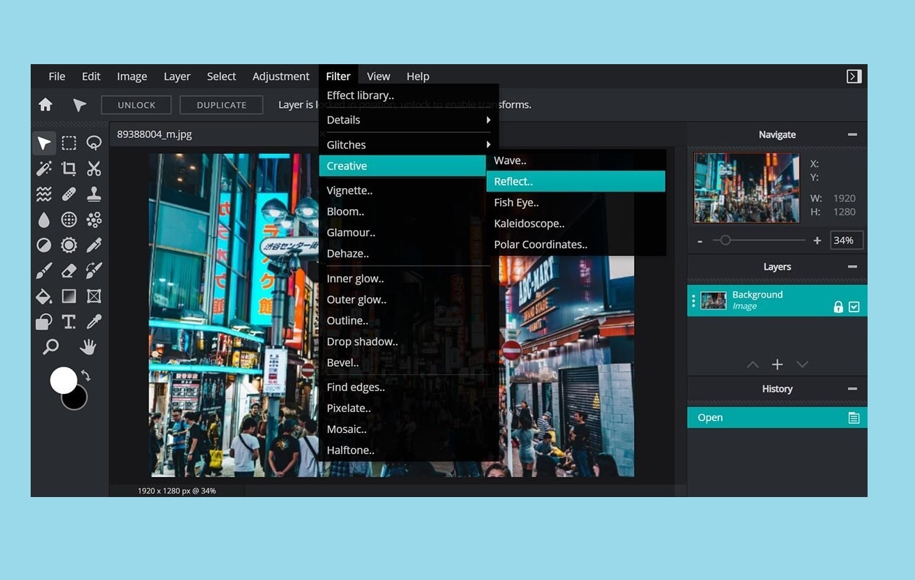Viewport: 915px width, 580px height.
Task: Select the Zoom magnifier tool
Action: (51, 346)
